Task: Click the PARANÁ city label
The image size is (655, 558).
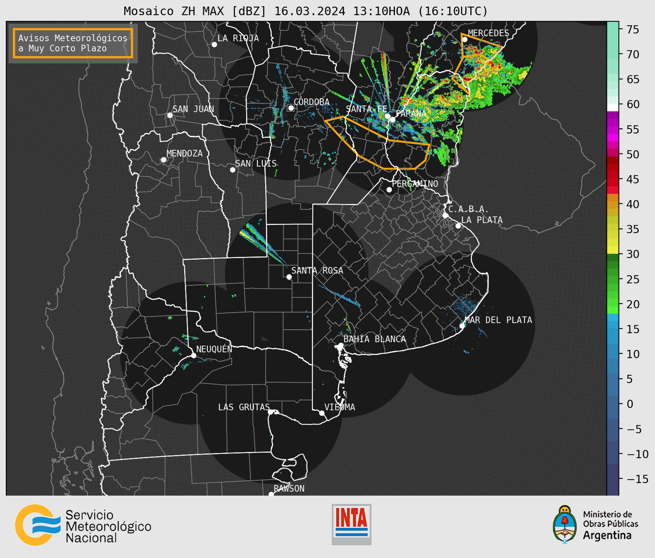Action: [x=411, y=114]
